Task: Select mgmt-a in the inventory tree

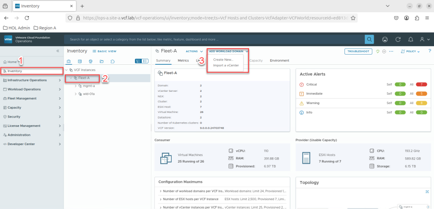Action: coord(89,86)
